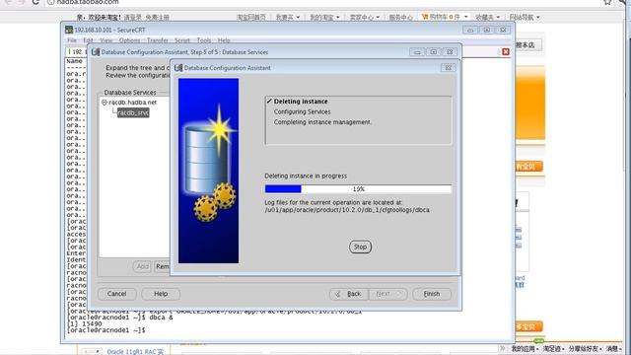The height and width of the screenshot is (355, 631).
Task: Select the racdb_srvc service in tree
Action: (133, 112)
